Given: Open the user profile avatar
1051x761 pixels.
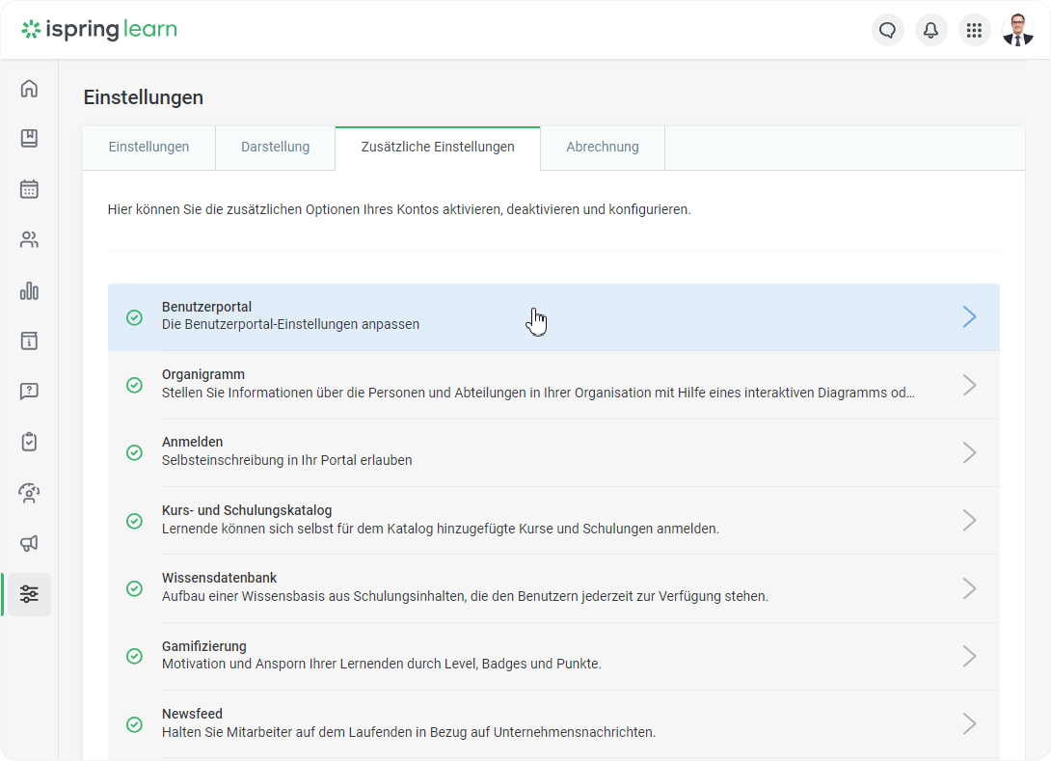Looking at the screenshot, I should click(x=1017, y=30).
